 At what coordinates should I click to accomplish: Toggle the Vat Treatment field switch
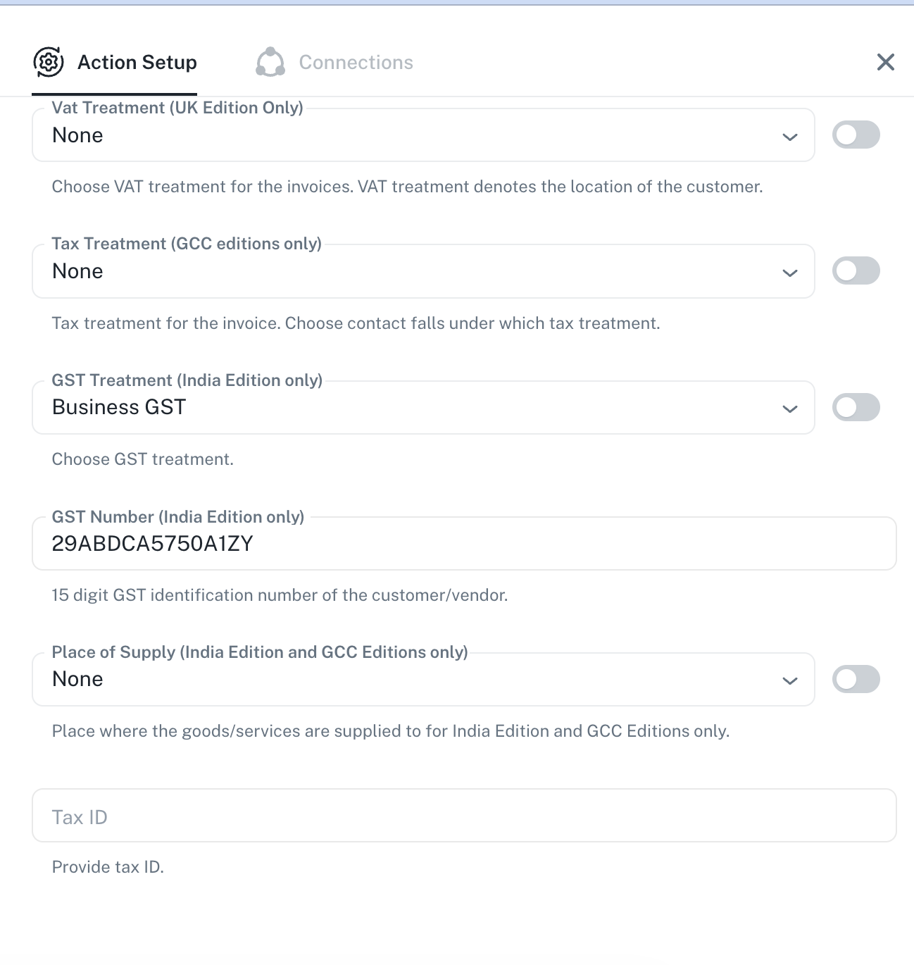[x=856, y=135]
